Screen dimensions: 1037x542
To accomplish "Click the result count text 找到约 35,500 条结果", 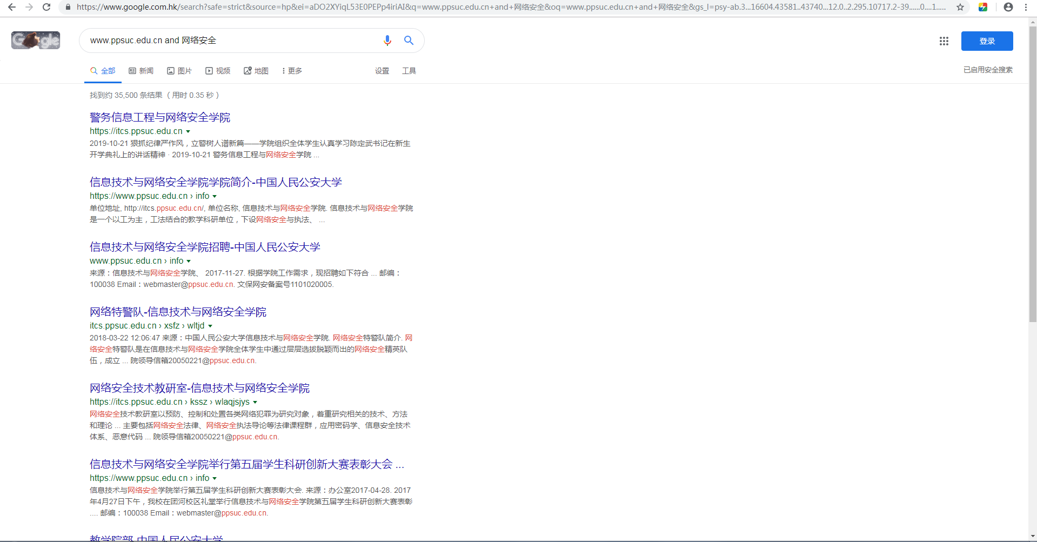I will click(x=126, y=95).
